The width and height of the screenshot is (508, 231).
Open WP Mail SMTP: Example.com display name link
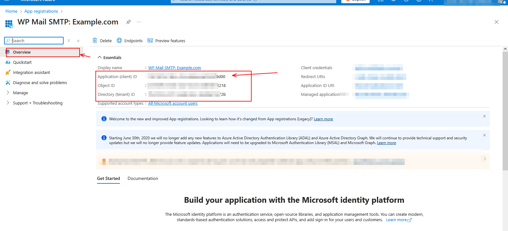click(x=175, y=68)
